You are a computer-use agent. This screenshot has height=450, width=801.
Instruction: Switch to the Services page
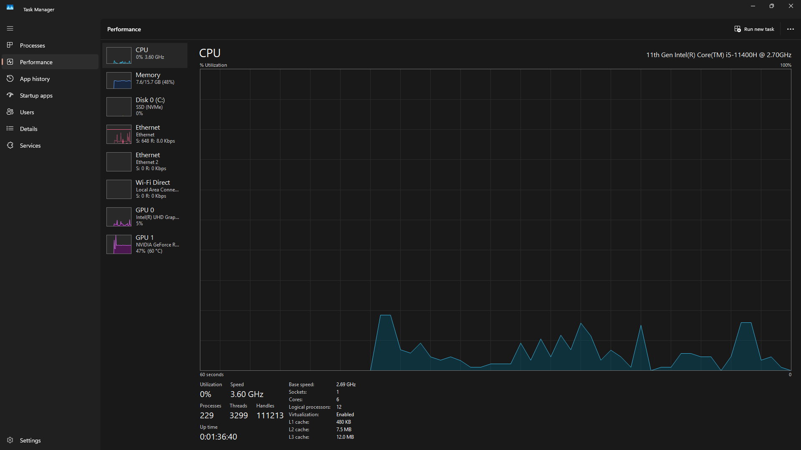(x=50, y=145)
